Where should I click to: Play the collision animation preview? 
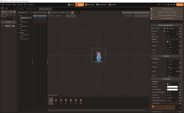click(x=49, y=13)
